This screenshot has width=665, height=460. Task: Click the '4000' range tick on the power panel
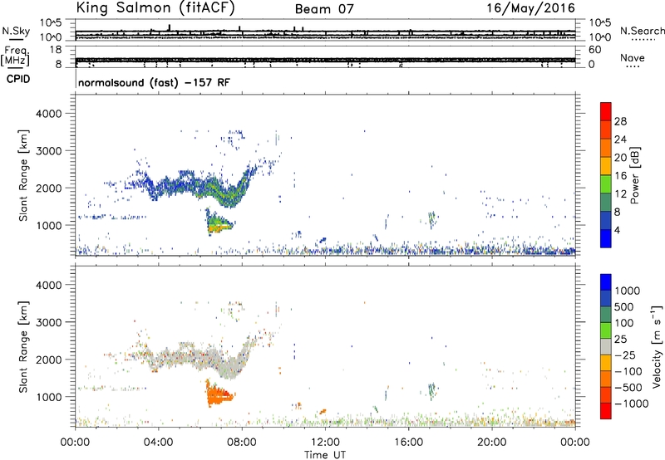tap(49, 114)
